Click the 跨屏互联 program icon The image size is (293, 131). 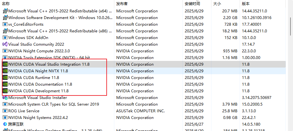point(5,124)
